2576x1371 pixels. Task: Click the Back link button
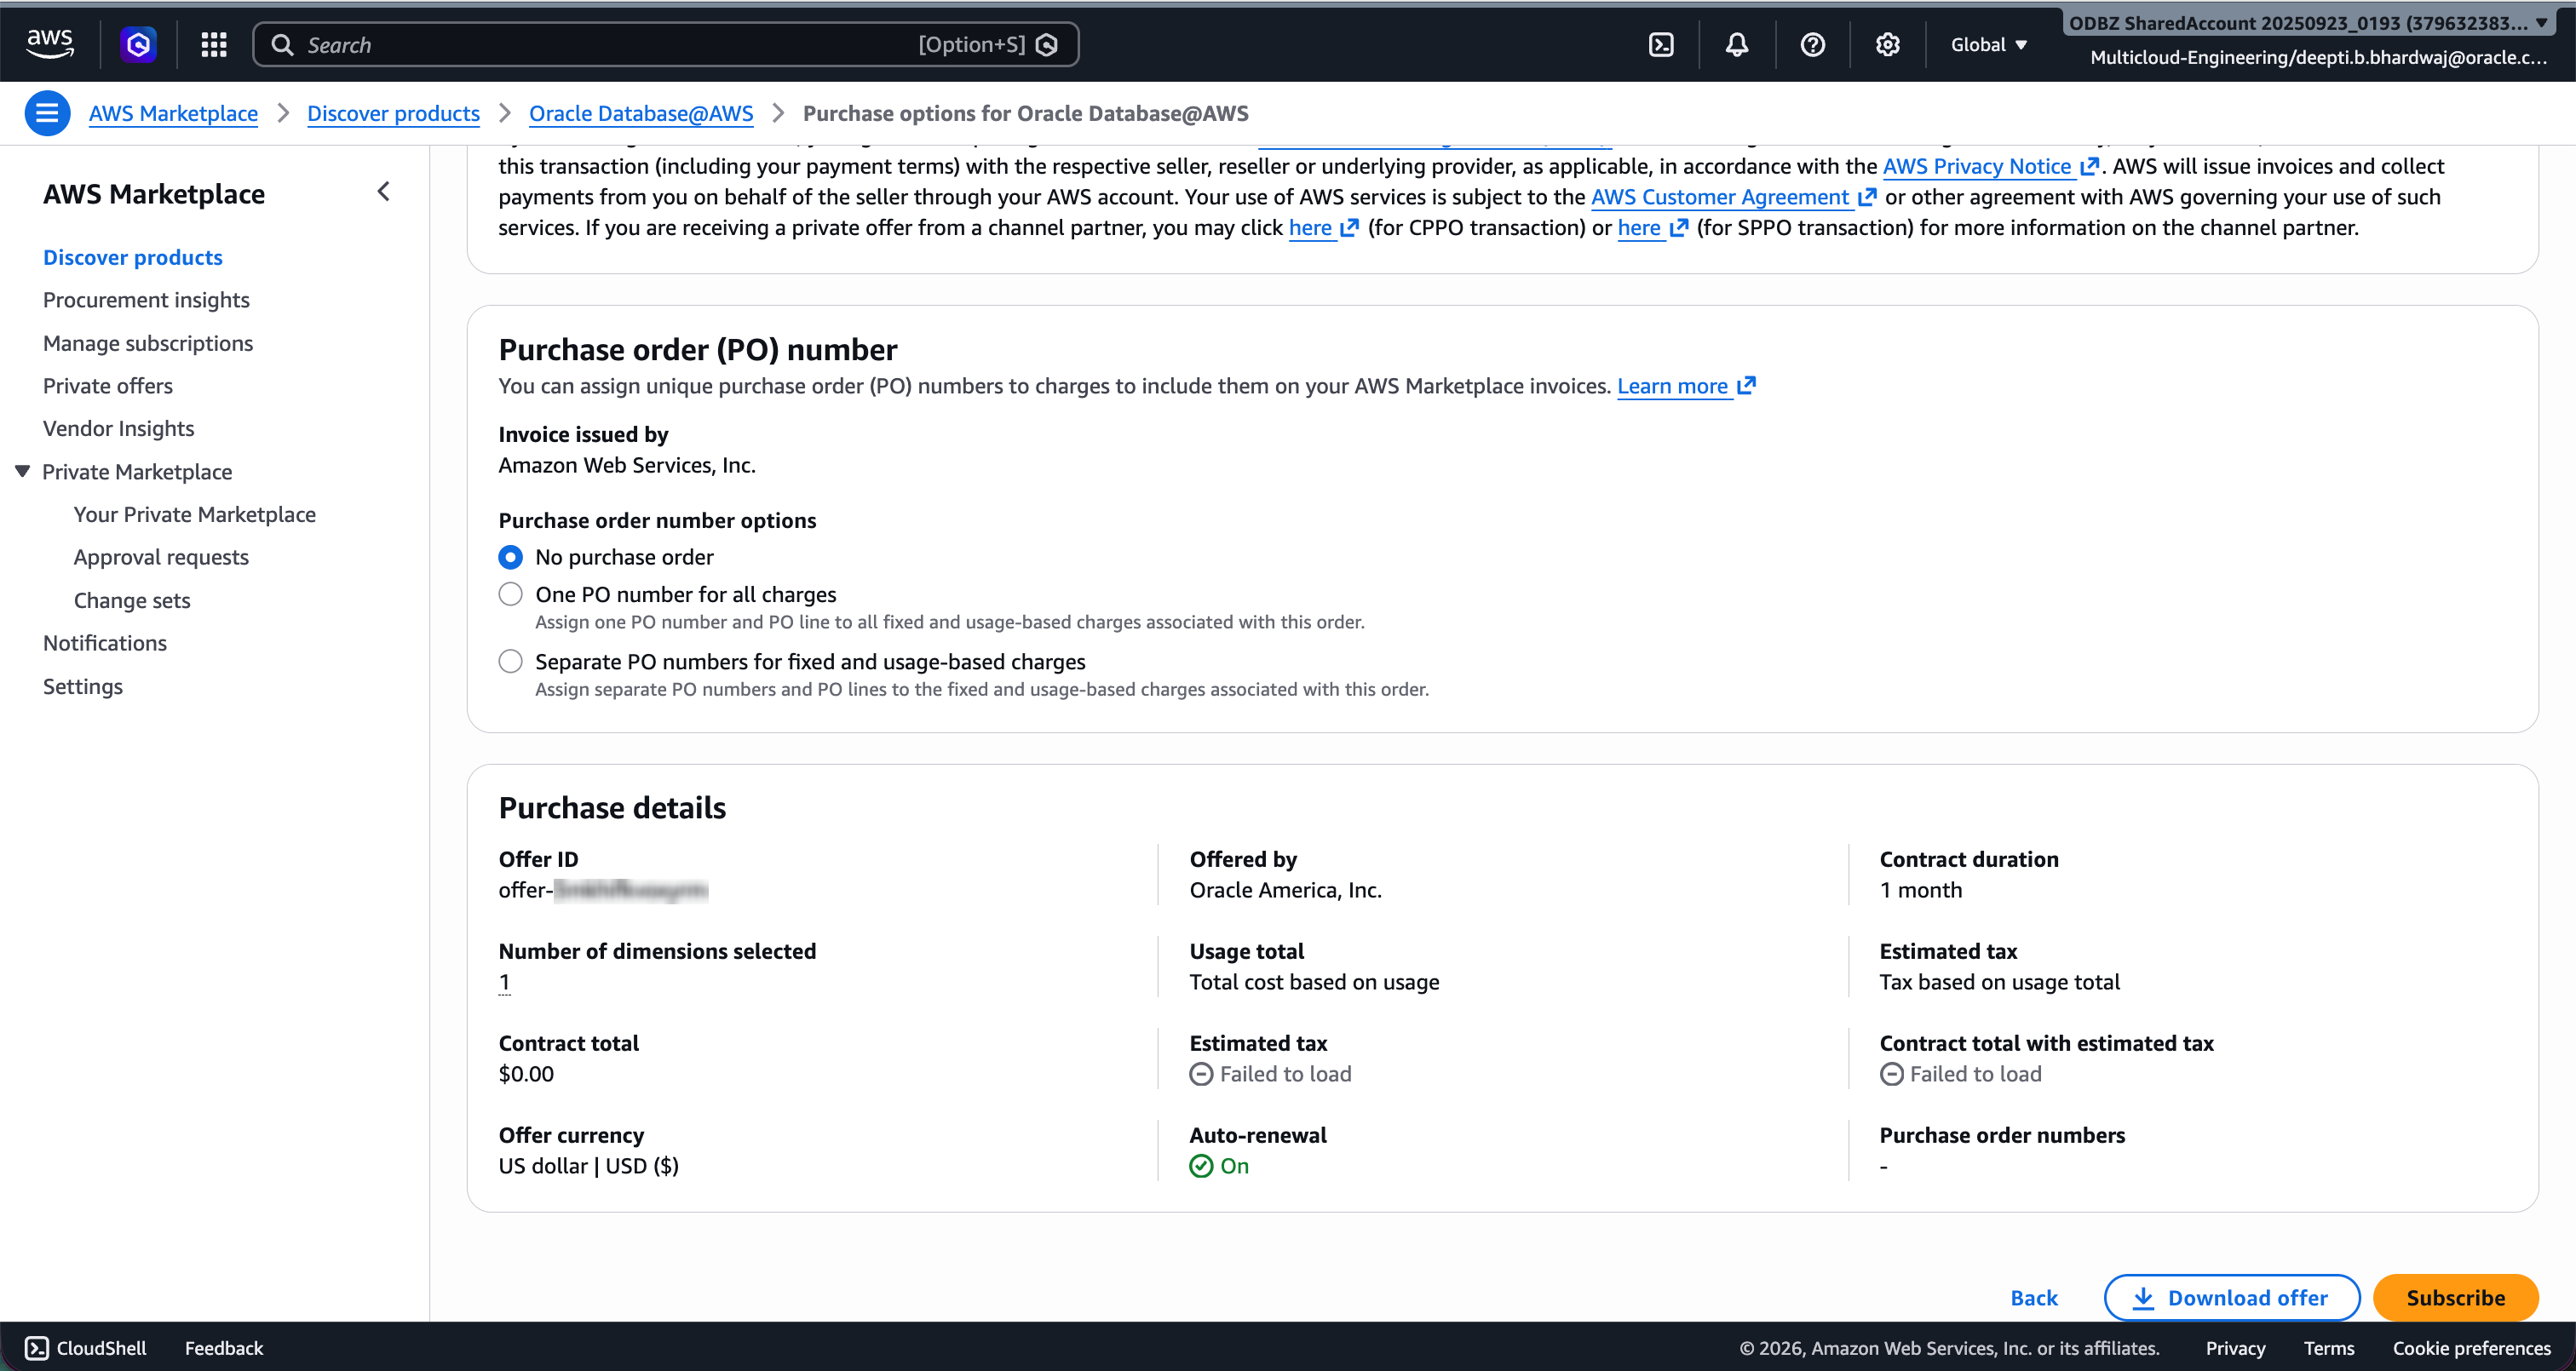click(x=2034, y=1298)
